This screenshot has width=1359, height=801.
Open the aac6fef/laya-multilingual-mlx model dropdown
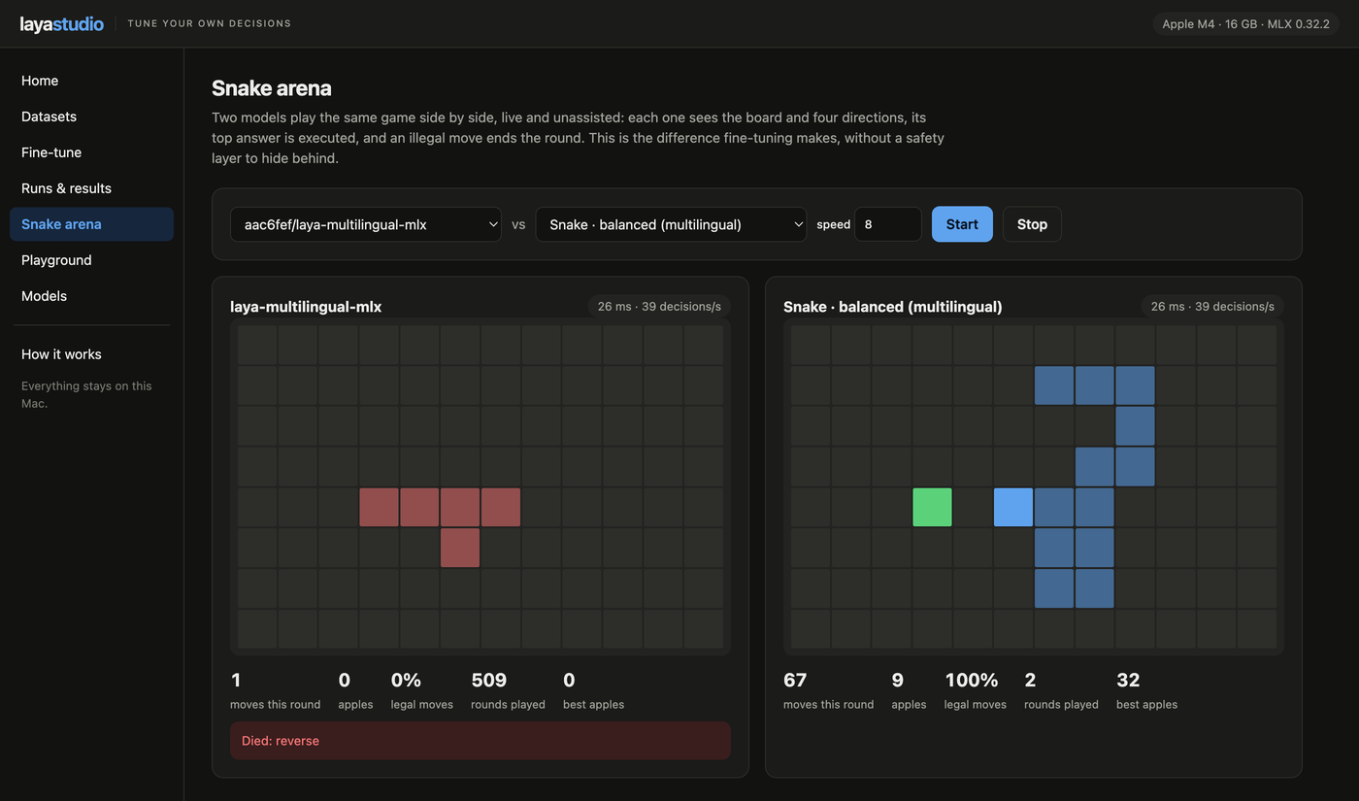(366, 224)
